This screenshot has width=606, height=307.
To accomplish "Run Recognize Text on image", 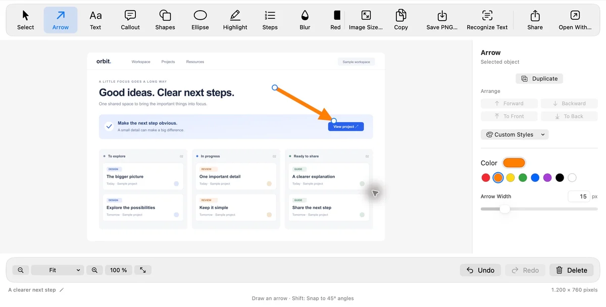I will [x=487, y=20].
